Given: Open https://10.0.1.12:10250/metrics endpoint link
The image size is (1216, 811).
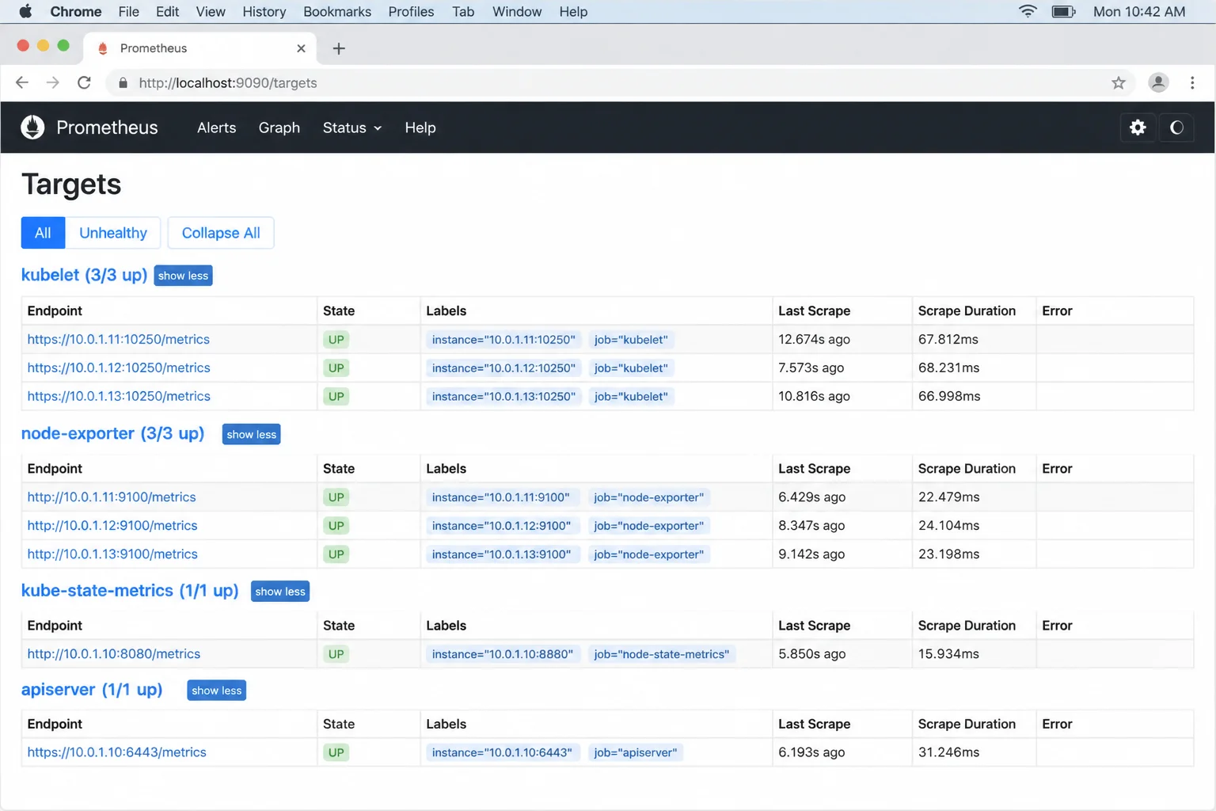Looking at the screenshot, I should click(119, 367).
